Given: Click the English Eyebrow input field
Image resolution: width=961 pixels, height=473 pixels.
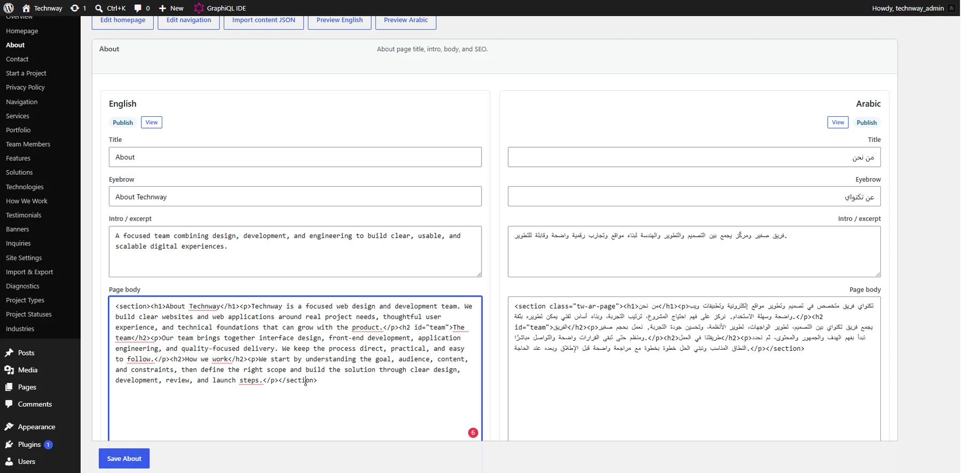Looking at the screenshot, I should point(295,197).
